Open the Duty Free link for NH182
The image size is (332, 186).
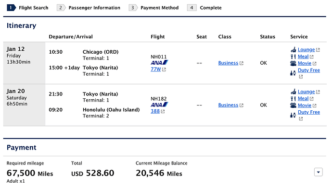click(x=309, y=112)
